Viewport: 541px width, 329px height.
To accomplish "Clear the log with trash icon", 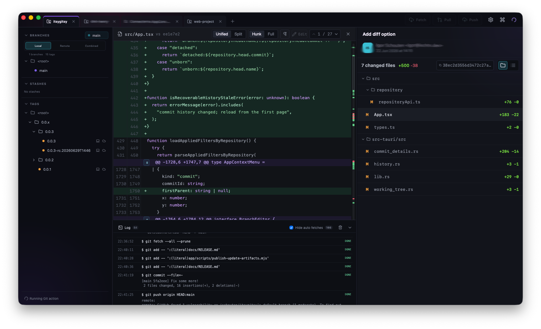I will click(340, 228).
